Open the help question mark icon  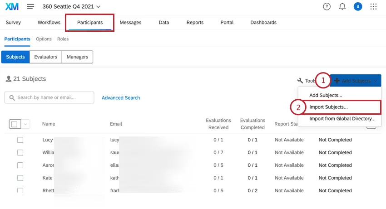click(327, 6)
